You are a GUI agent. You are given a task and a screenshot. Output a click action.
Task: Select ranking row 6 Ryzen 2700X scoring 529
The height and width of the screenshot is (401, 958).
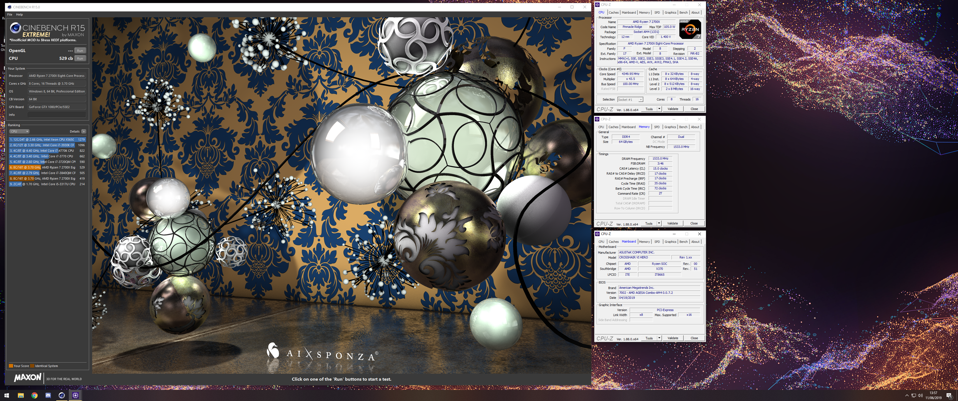(x=47, y=167)
